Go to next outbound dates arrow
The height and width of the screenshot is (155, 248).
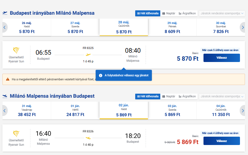coord(243,27)
